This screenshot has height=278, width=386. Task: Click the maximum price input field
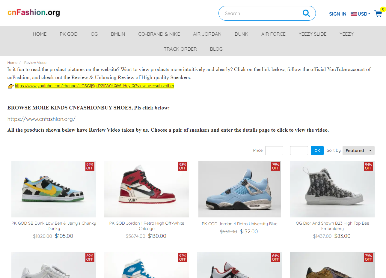coord(299,151)
